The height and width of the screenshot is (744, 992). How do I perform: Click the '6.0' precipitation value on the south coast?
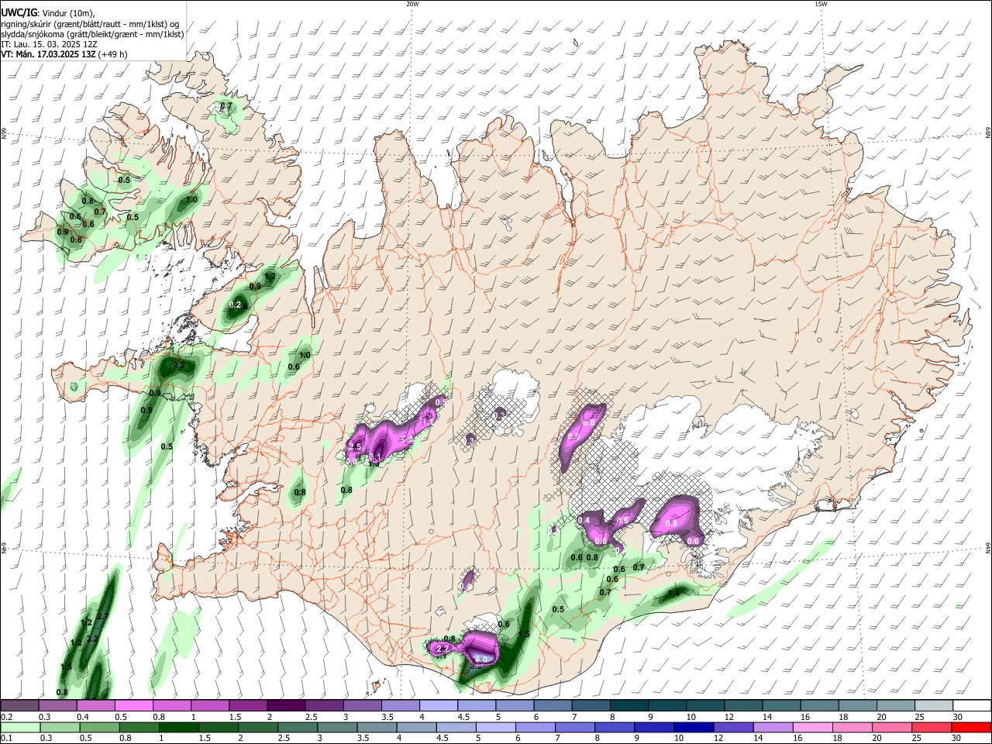coord(480,659)
